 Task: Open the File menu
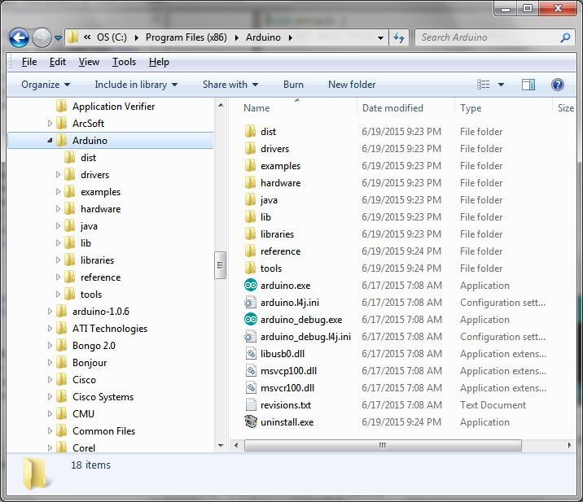coord(29,62)
